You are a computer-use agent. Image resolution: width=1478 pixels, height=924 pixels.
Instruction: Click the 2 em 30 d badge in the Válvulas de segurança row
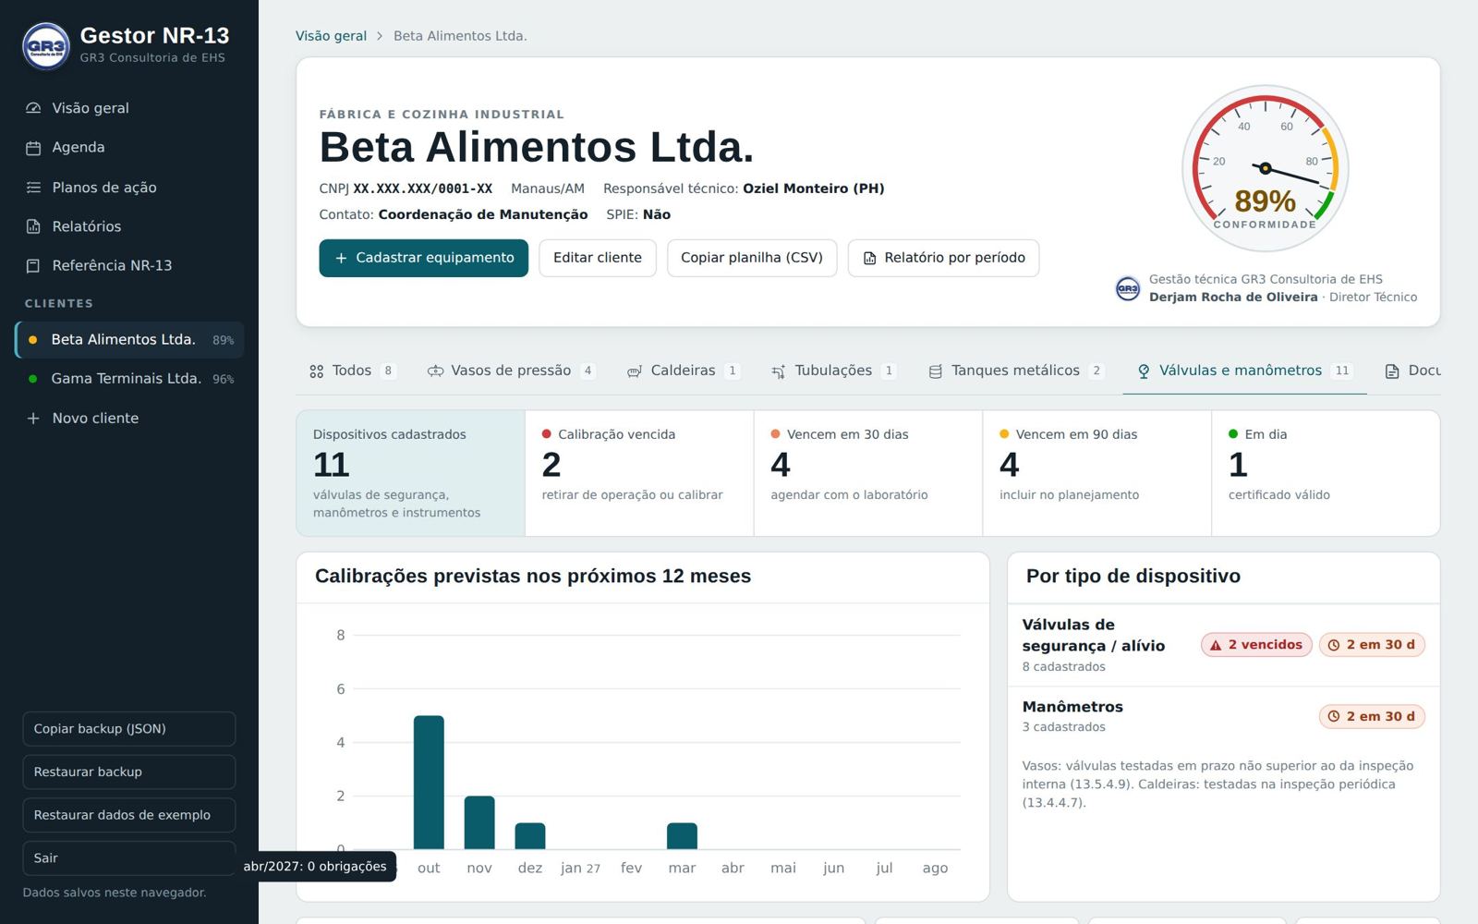point(1372,646)
